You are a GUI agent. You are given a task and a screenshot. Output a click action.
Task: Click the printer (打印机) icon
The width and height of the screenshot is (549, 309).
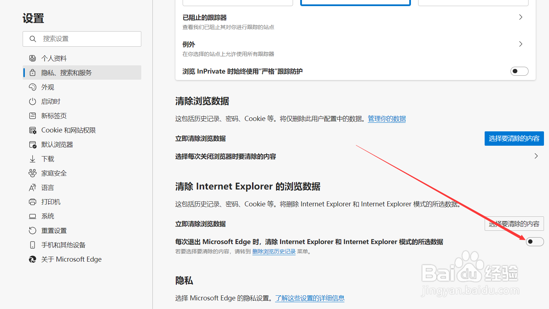[32, 202]
